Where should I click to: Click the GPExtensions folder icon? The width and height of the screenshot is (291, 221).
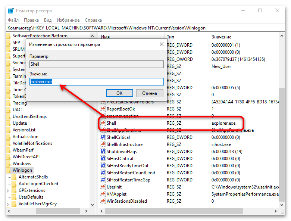point(14,190)
